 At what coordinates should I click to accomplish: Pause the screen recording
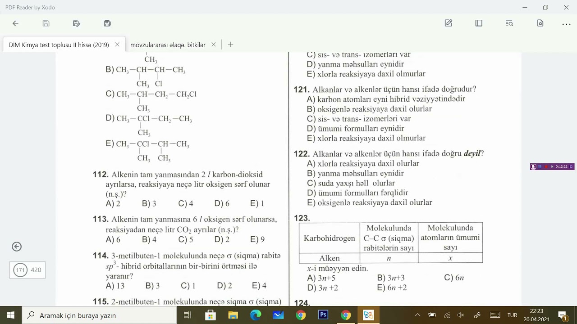pyautogui.click(x=540, y=166)
